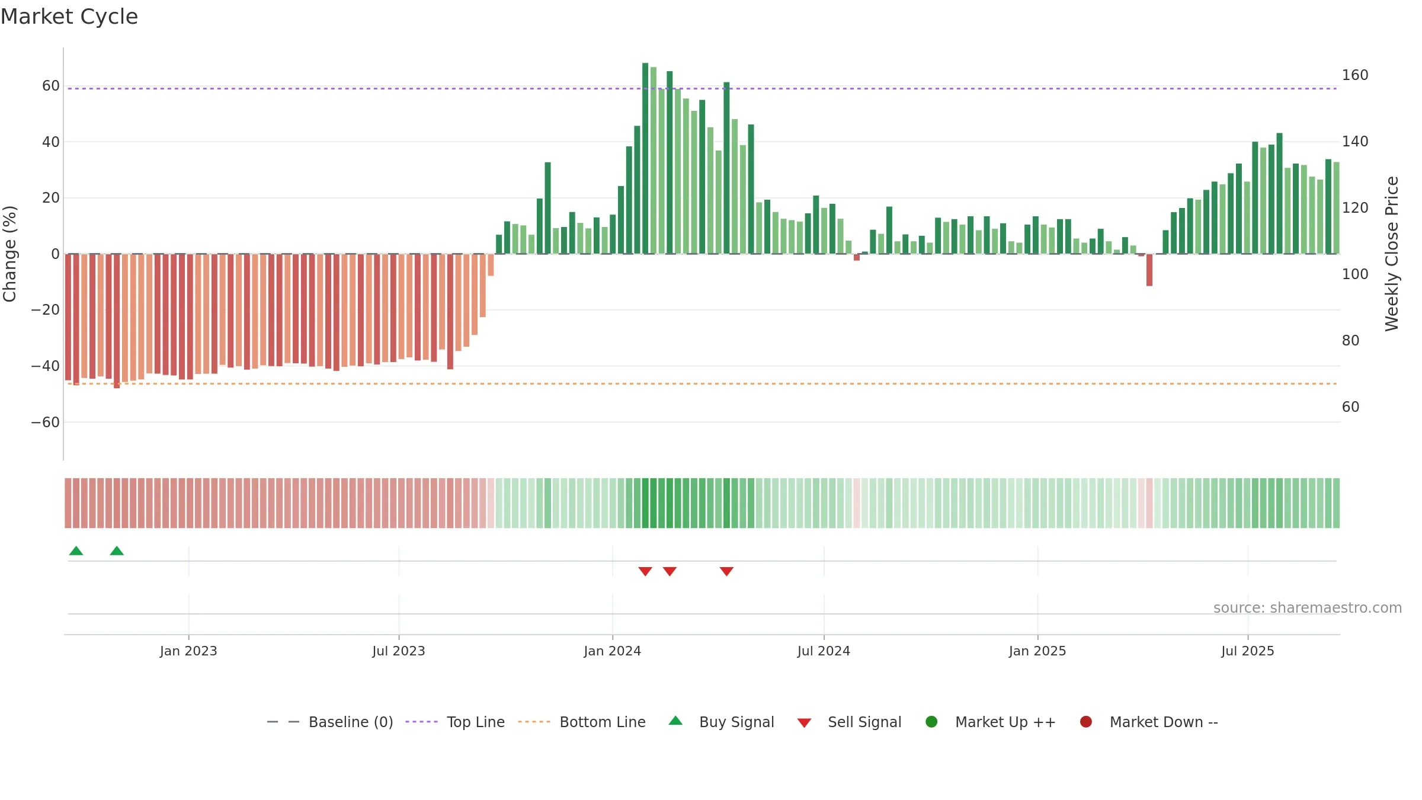Click the 160 tick on price axis

[1355, 75]
